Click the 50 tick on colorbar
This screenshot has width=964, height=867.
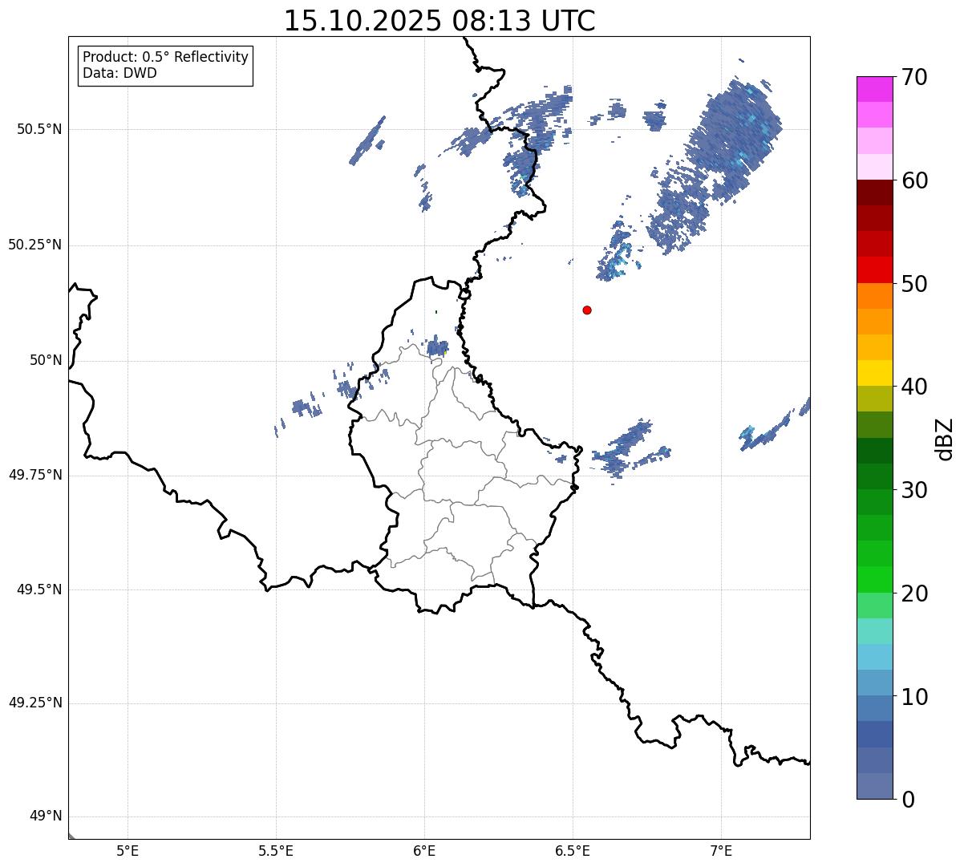coord(913,284)
